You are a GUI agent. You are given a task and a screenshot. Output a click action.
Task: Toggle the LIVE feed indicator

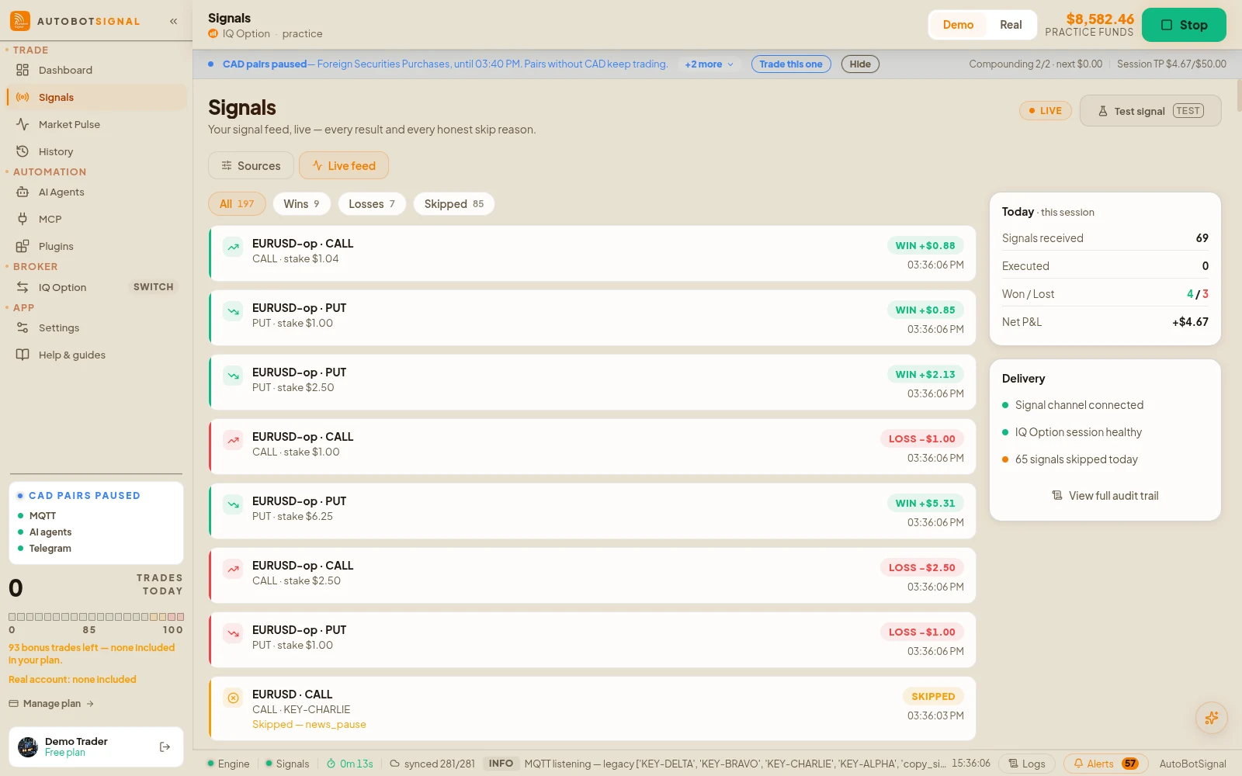(x=1045, y=111)
